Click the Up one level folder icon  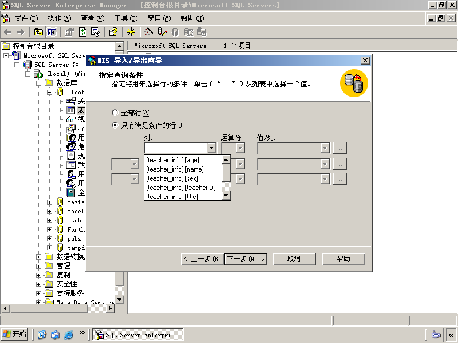[x=38, y=32]
